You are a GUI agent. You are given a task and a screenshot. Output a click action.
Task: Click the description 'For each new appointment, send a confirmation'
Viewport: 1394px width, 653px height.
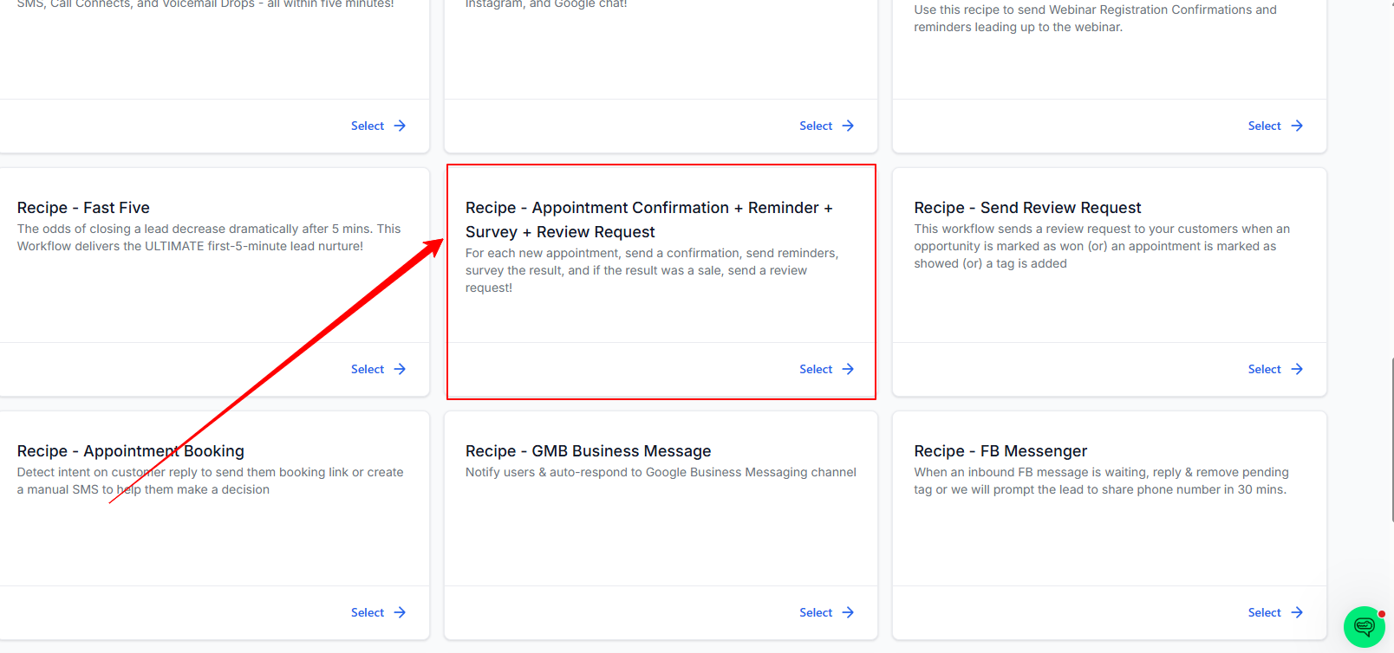click(x=652, y=270)
